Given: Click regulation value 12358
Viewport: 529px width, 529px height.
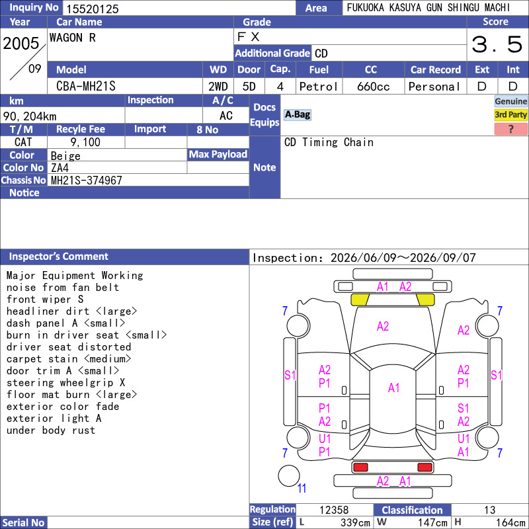Looking at the screenshot, I should tap(334, 510).
